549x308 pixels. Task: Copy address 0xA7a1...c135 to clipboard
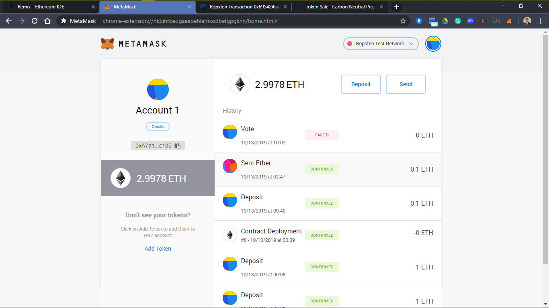(x=178, y=146)
